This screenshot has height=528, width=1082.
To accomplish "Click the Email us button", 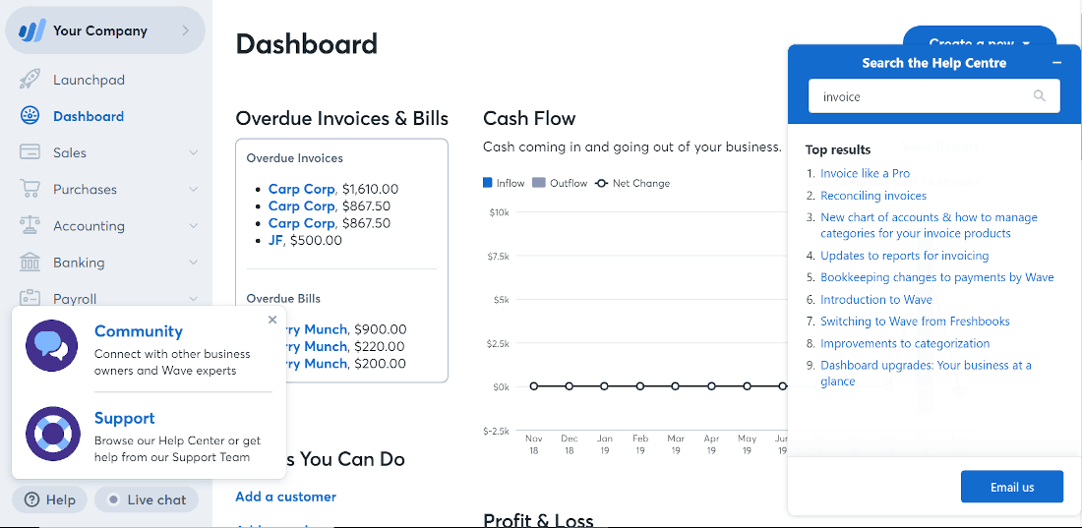I will click(1012, 487).
